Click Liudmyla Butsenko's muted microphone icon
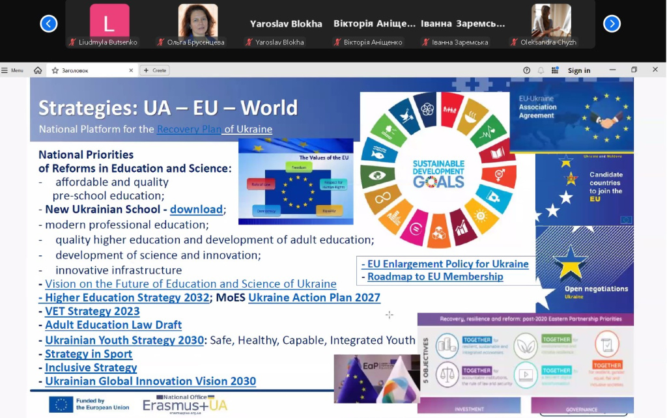The image size is (667, 418). tap(72, 42)
